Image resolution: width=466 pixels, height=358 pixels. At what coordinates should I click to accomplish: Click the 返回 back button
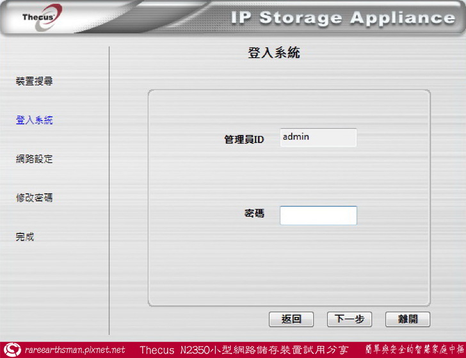click(291, 319)
